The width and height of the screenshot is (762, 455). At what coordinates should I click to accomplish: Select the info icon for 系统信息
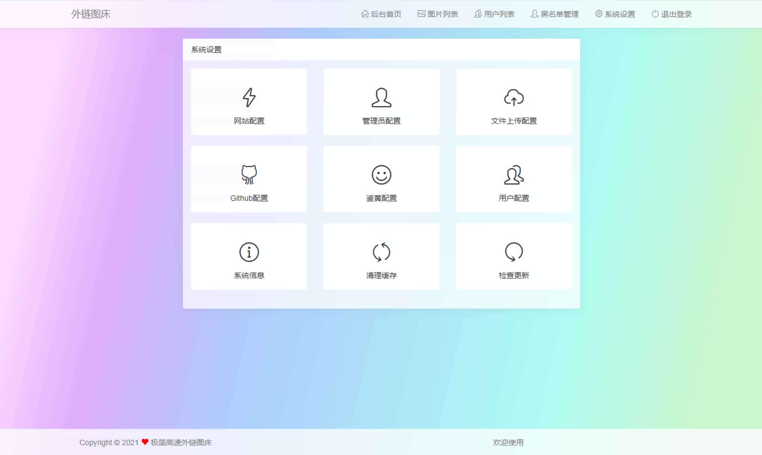click(x=249, y=251)
